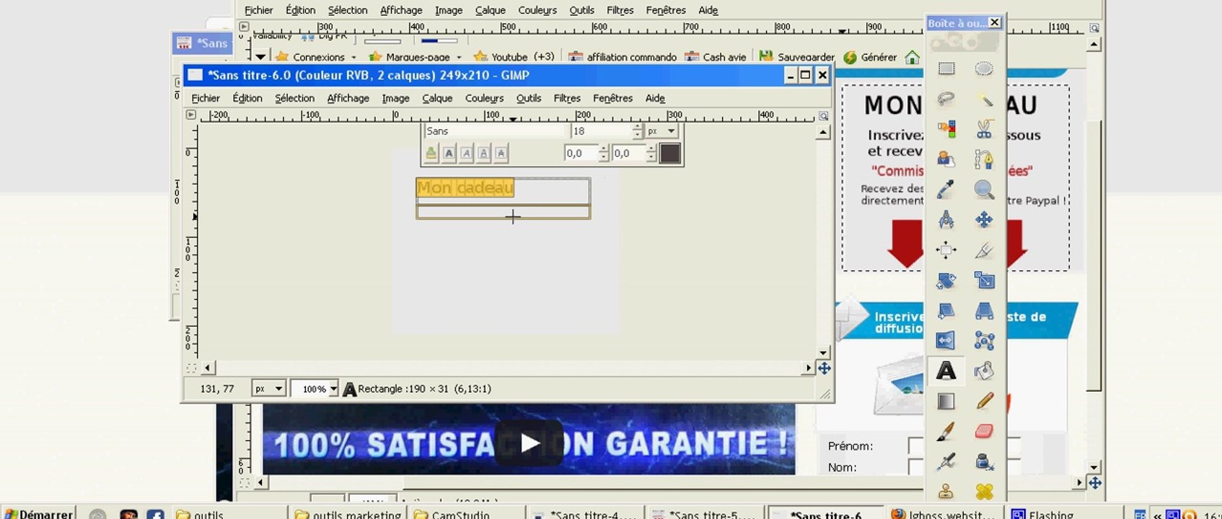Toggle italic in the text style bar

click(466, 153)
